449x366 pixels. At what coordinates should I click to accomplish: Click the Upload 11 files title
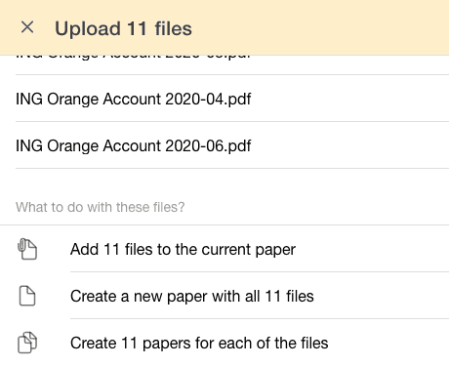tap(123, 28)
